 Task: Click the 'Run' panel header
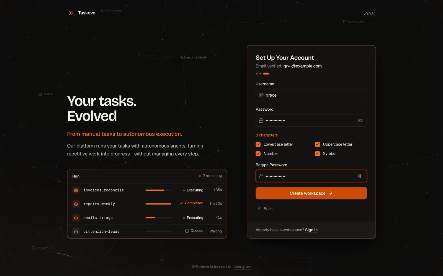[x=76, y=176]
